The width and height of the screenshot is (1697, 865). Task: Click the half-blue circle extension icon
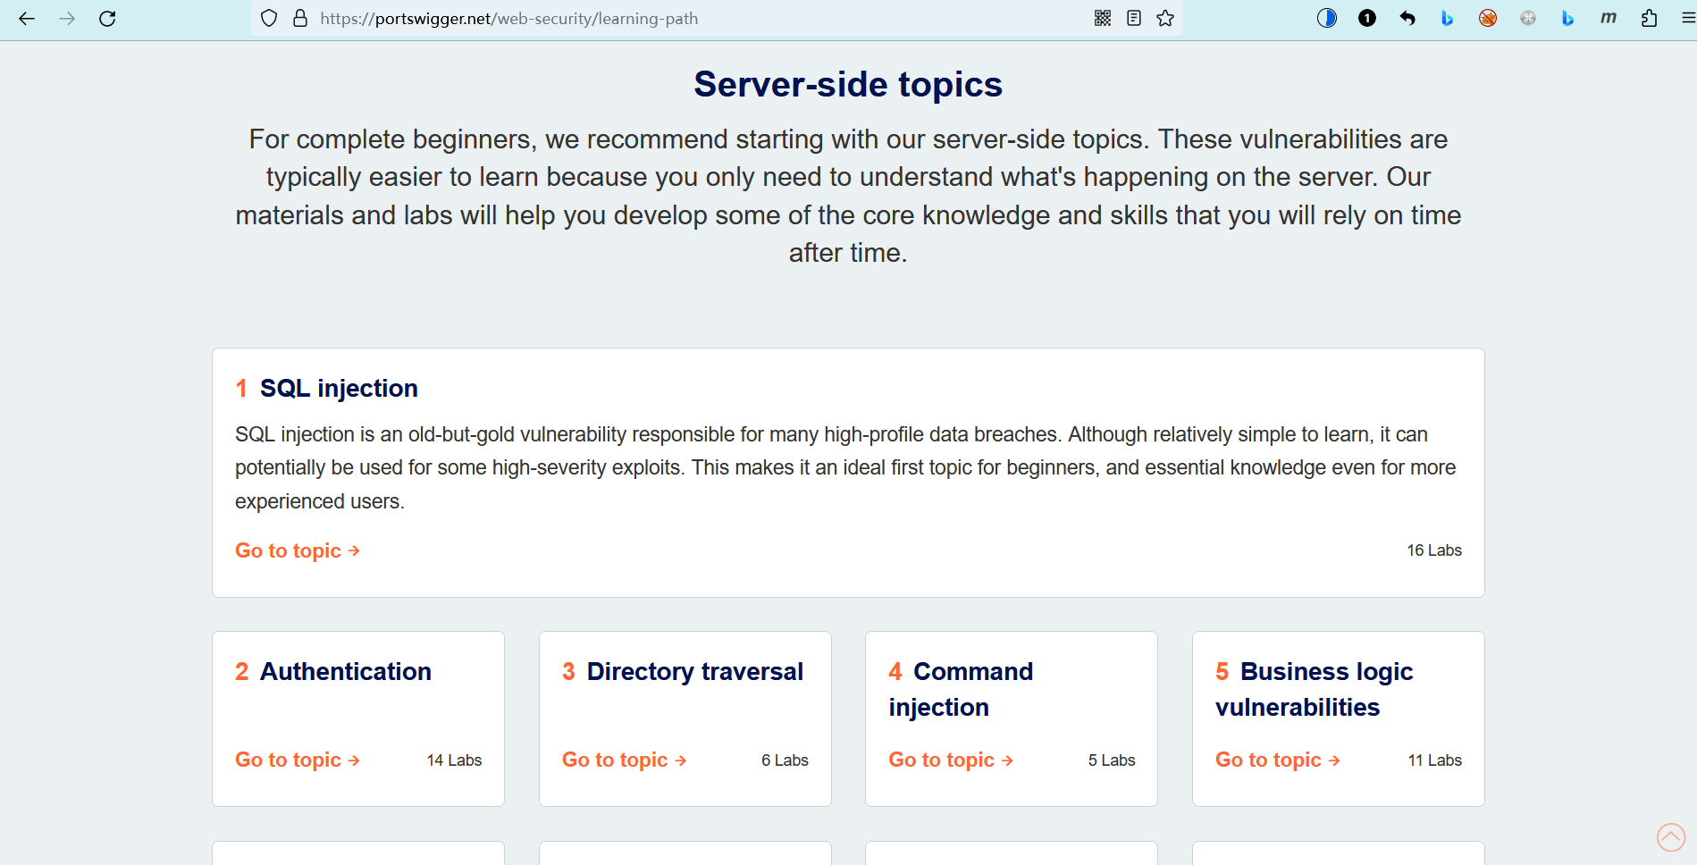1327,18
